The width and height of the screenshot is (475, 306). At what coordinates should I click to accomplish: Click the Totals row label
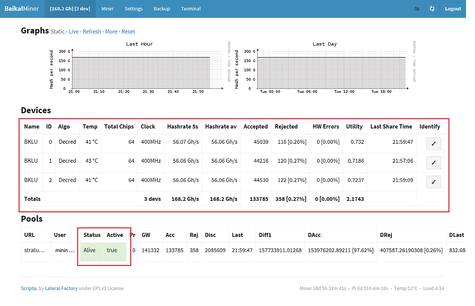(33, 199)
